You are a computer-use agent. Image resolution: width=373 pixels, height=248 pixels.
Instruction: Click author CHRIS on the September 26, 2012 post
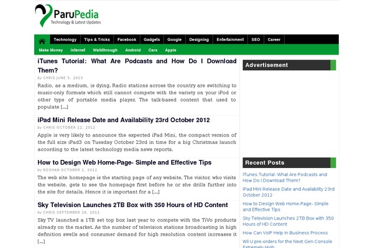click(49, 213)
